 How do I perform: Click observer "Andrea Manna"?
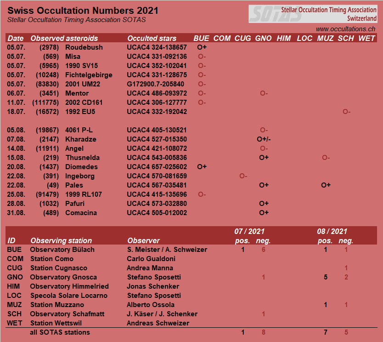[150, 268]
